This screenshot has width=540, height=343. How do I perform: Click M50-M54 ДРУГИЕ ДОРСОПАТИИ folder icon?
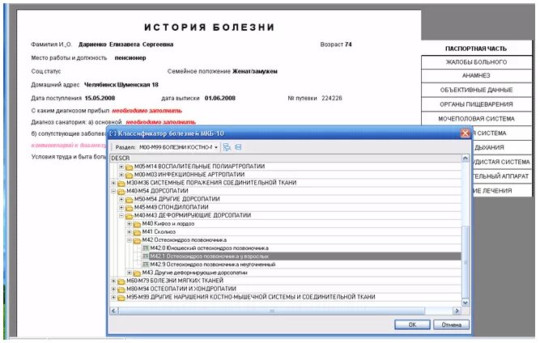(130, 200)
